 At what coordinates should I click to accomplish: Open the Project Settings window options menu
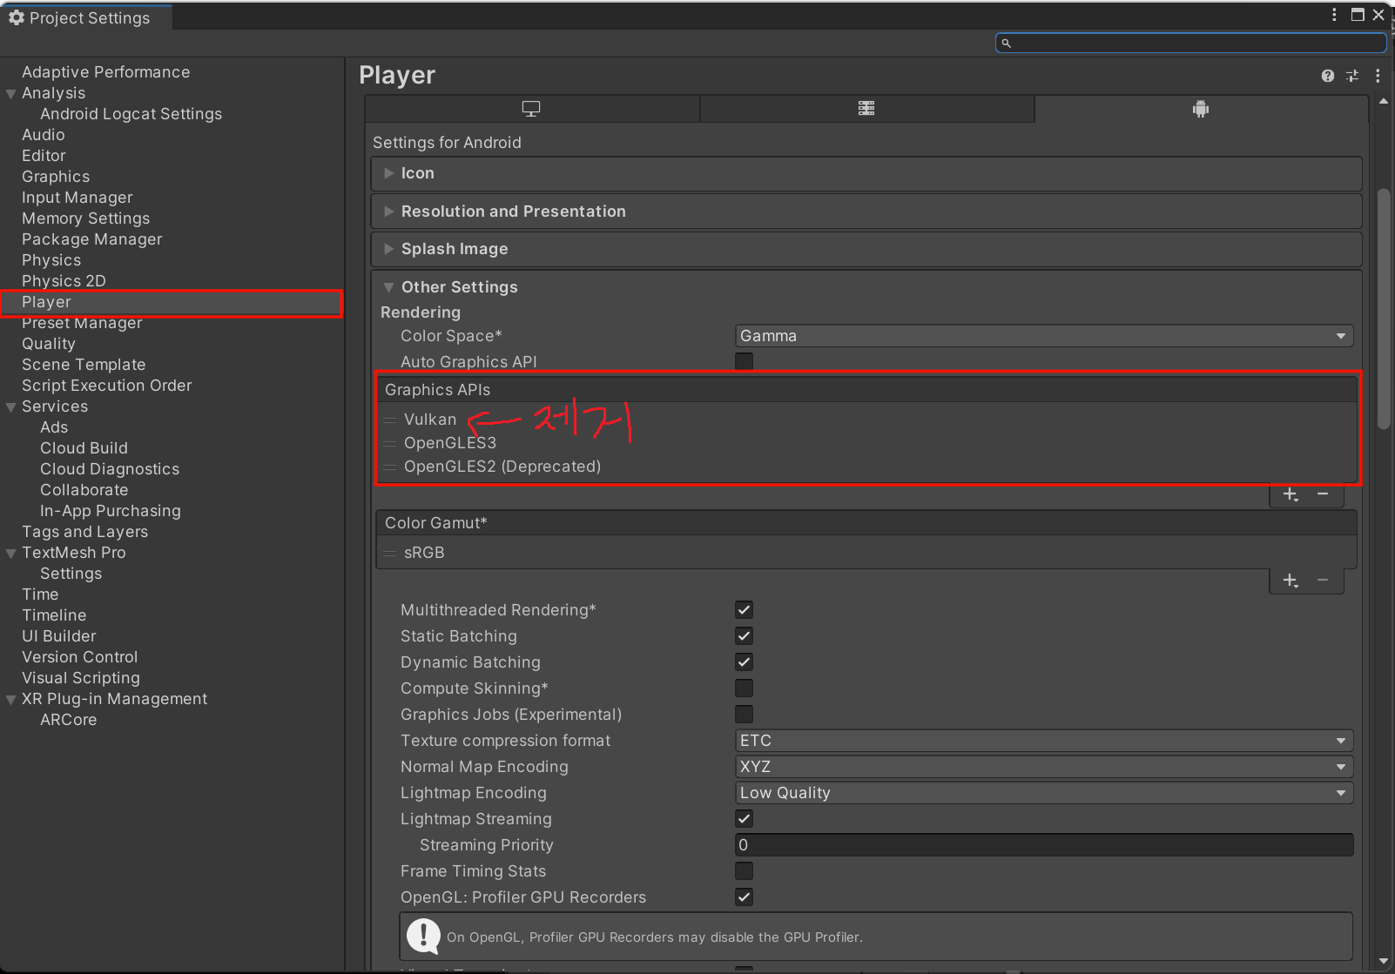(1334, 15)
